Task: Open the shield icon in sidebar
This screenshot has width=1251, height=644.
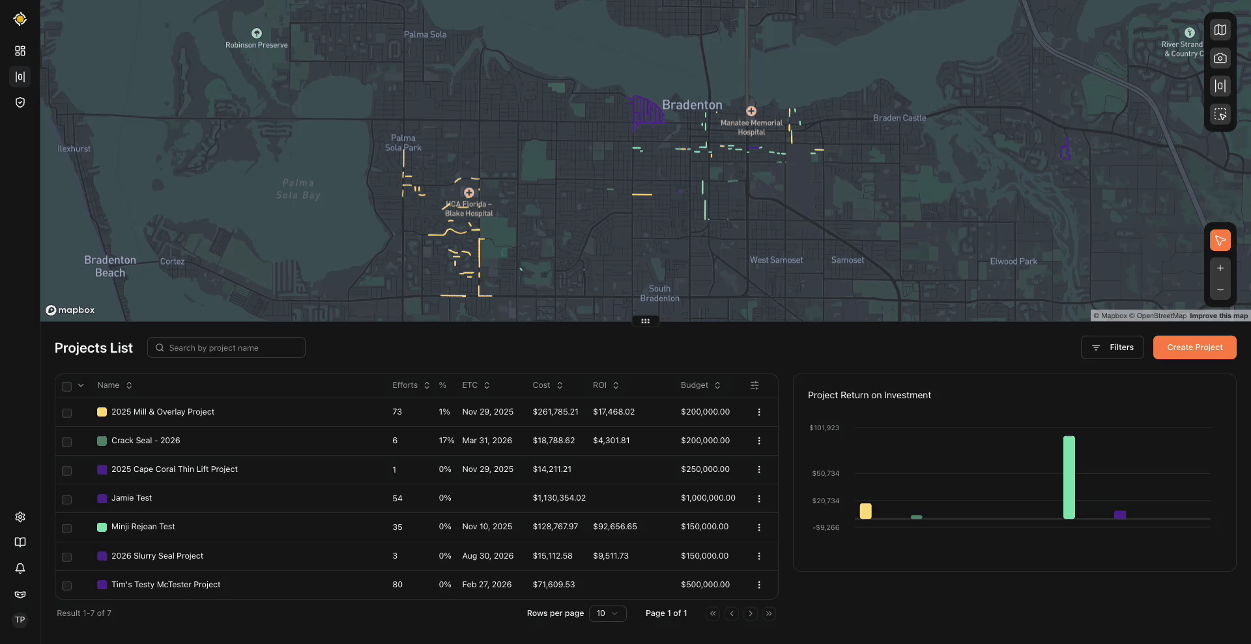Action: [x=20, y=102]
